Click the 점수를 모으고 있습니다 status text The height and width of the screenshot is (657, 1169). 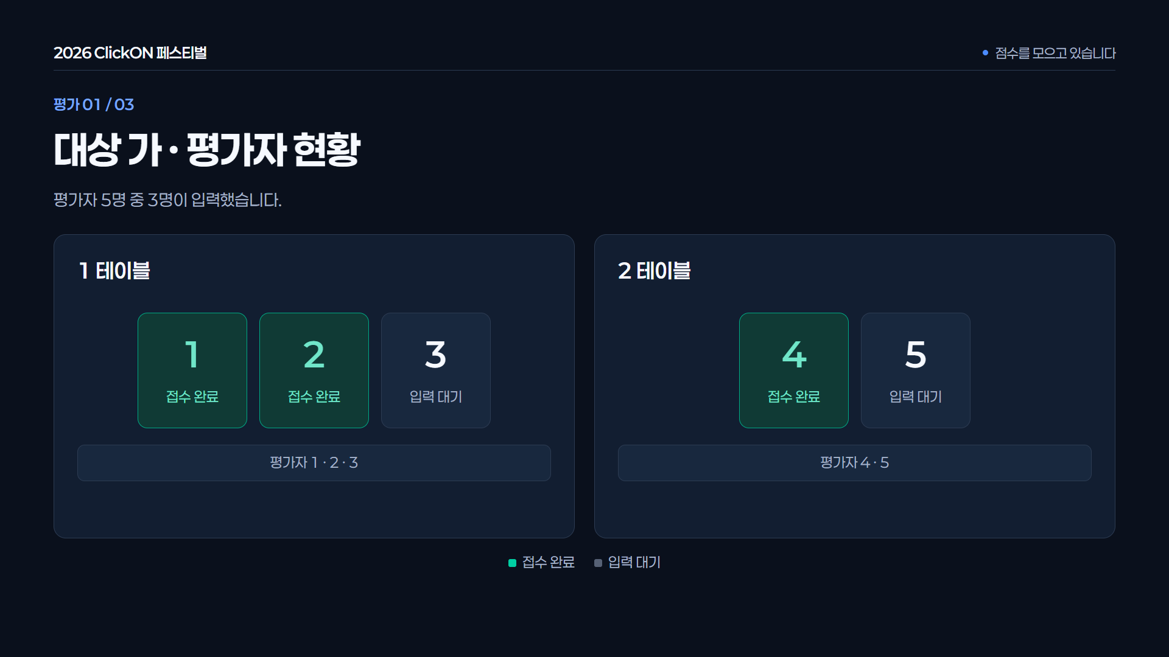1055,53
